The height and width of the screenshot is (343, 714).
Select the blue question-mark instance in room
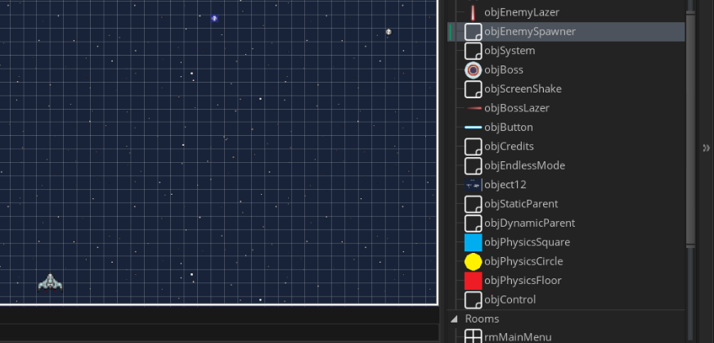[214, 18]
